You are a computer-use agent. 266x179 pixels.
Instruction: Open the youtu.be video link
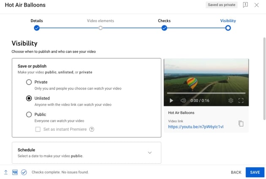point(195,127)
